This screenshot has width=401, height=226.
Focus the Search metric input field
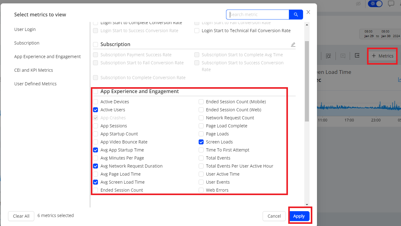[x=258, y=15]
